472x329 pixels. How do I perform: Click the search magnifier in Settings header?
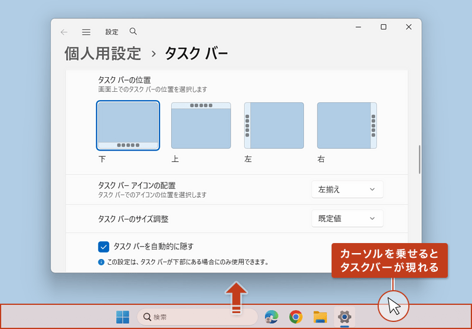(133, 31)
